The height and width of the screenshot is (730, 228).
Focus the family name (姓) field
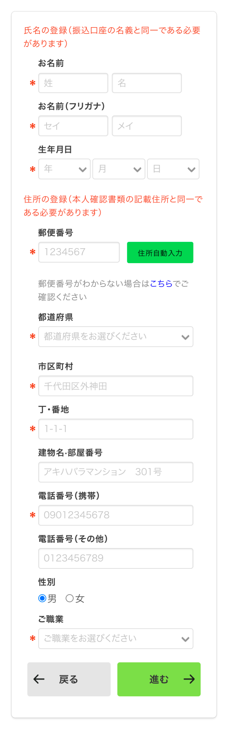pyautogui.click(x=73, y=83)
